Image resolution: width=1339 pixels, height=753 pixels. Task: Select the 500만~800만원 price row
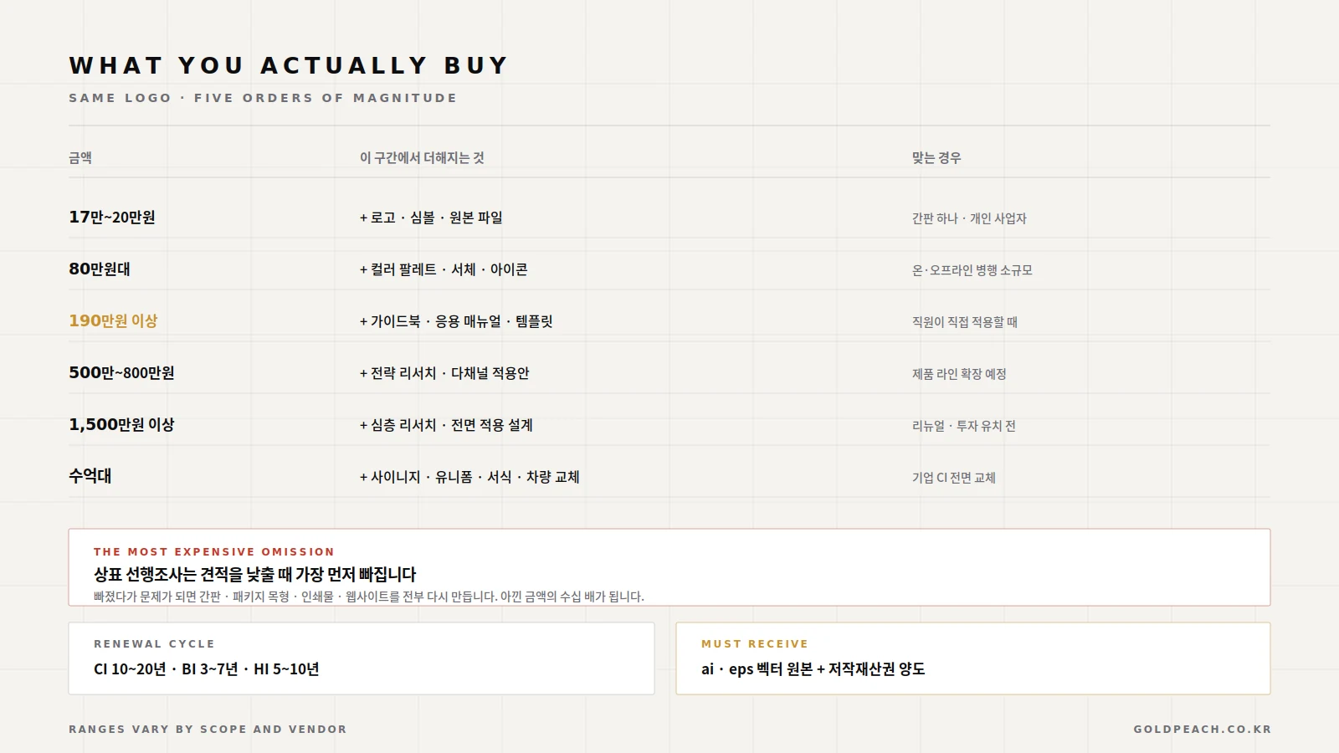pyautogui.click(x=669, y=373)
